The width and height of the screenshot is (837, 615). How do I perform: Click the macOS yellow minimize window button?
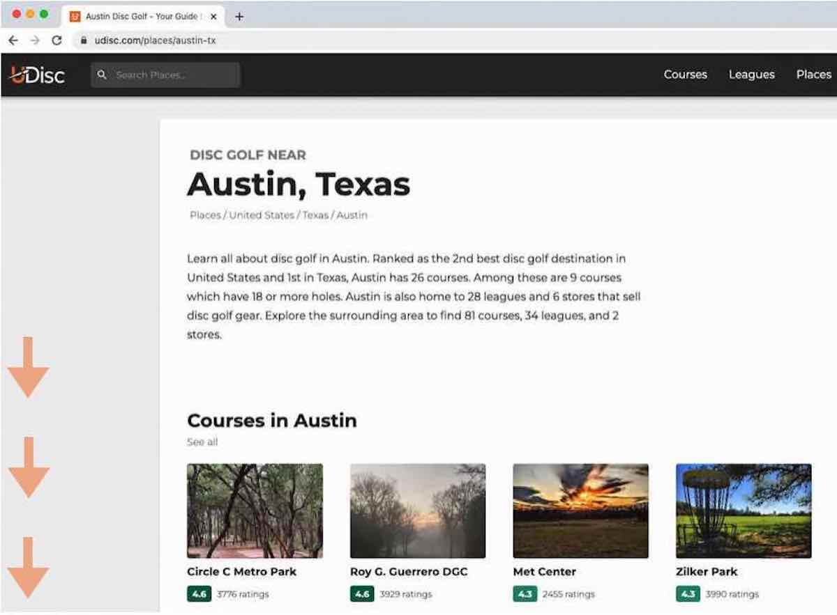pos(30,14)
